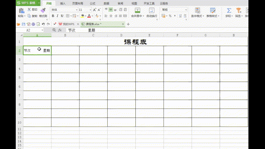Viewport: 265px width, 149px height.
Task: Click the save disk icon
Action: [24, 24]
